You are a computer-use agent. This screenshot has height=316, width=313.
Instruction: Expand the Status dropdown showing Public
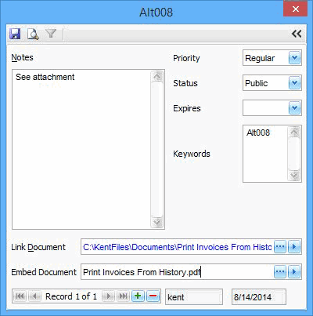pyautogui.click(x=294, y=83)
